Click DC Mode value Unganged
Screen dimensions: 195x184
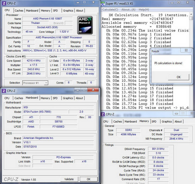(176, 134)
